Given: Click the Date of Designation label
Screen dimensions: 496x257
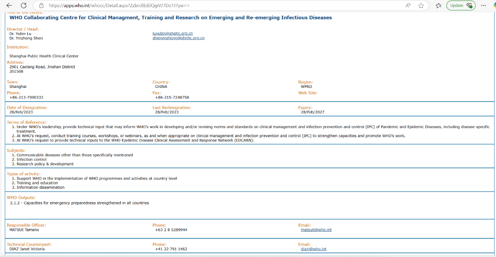Looking at the screenshot, I should (27, 107).
